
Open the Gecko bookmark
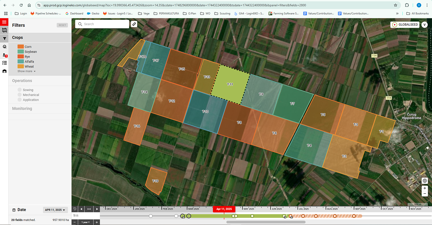pyautogui.click(x=93, y=14)
